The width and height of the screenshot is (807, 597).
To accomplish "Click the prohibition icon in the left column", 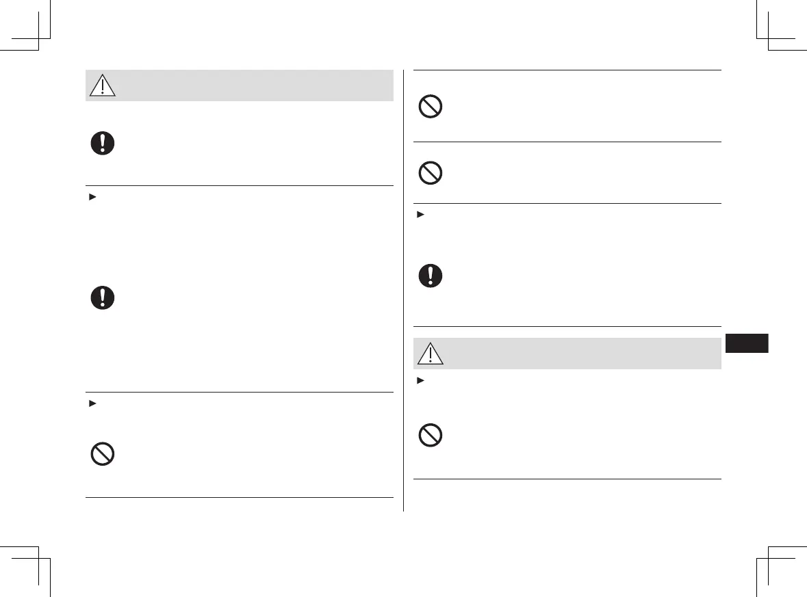I will (x=103, y=455).
